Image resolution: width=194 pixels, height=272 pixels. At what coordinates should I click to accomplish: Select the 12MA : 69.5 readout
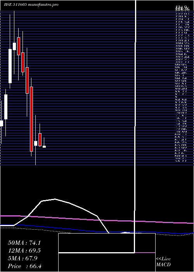tap(24, 251)
